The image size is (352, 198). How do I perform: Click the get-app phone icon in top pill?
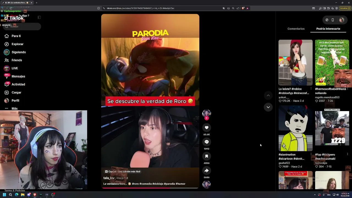332,20
